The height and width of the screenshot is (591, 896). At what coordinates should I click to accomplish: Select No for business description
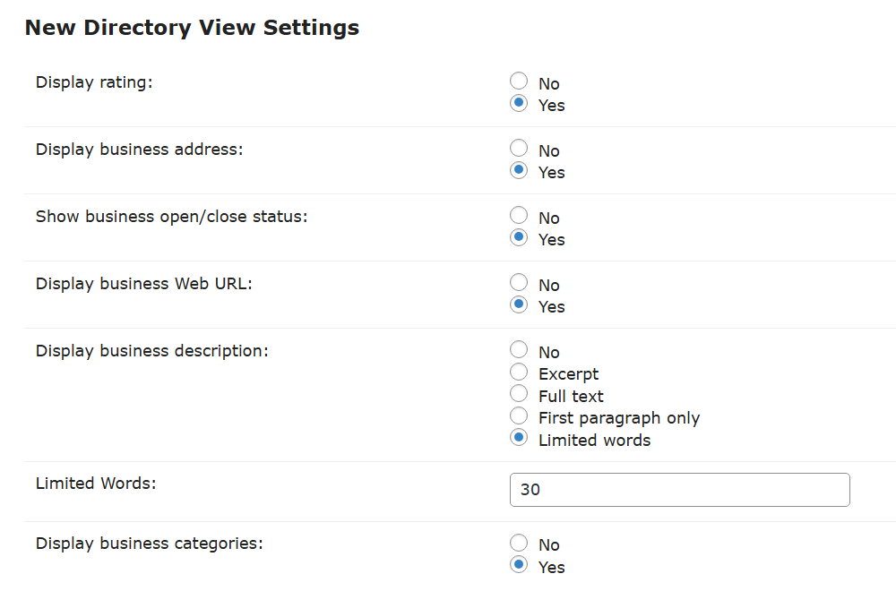click(x=519, y=350)
